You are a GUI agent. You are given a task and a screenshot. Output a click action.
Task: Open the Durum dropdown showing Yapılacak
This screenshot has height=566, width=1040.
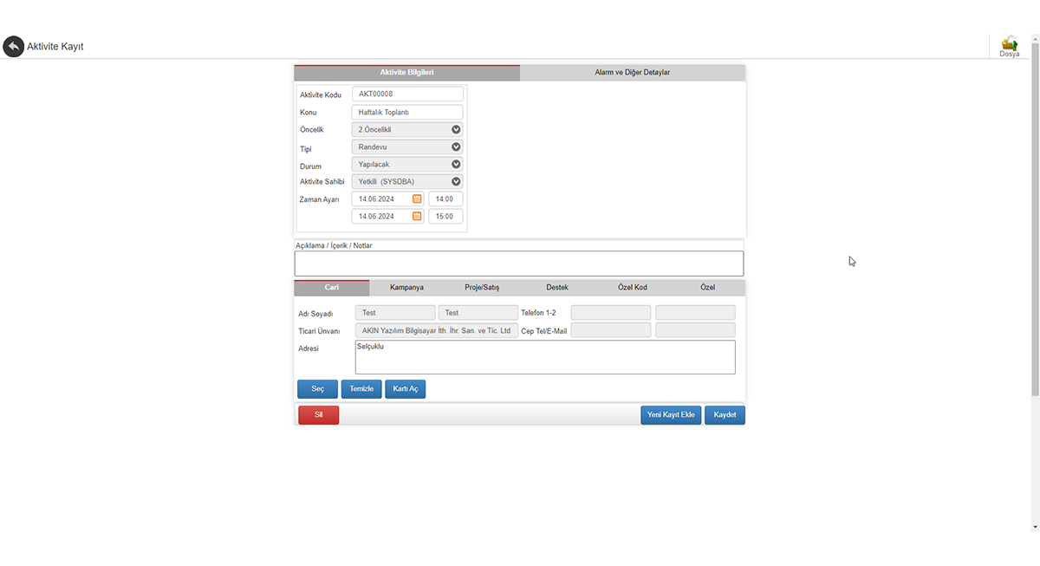pyautogui.click(x=456, y=164)
